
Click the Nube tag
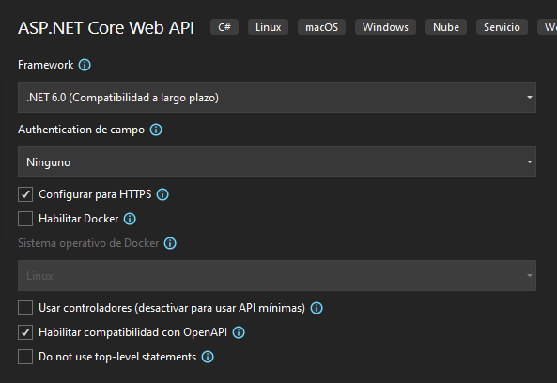click(x=446, y=27)
